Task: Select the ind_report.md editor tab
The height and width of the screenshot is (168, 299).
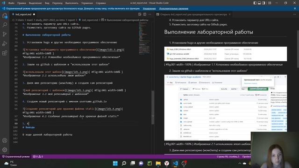Action: pyautogui.click(x=23, y=14)
